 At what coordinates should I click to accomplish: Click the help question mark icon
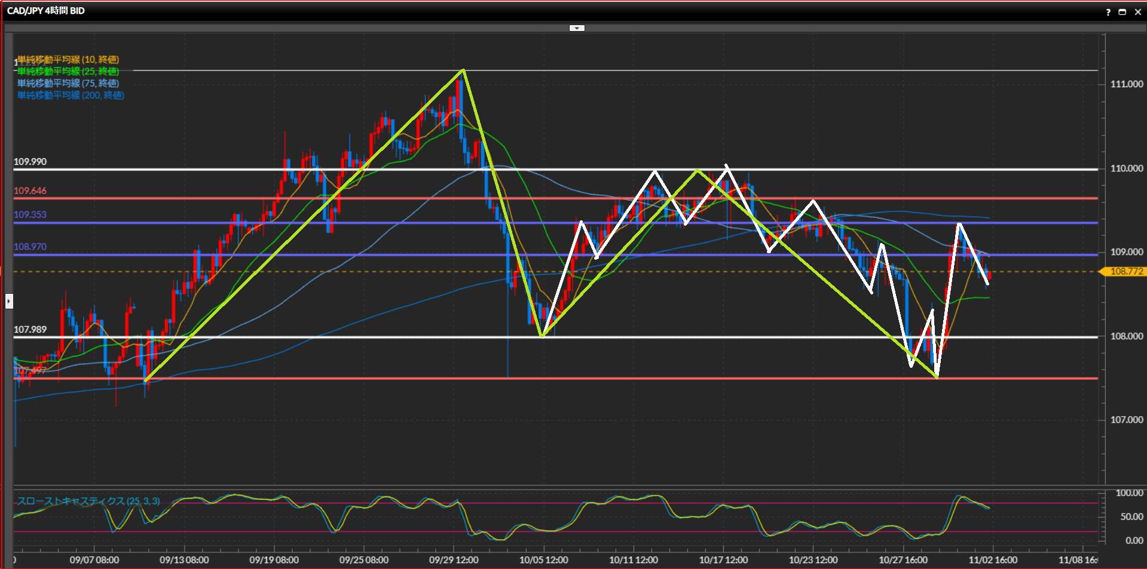pos(1108,12)
